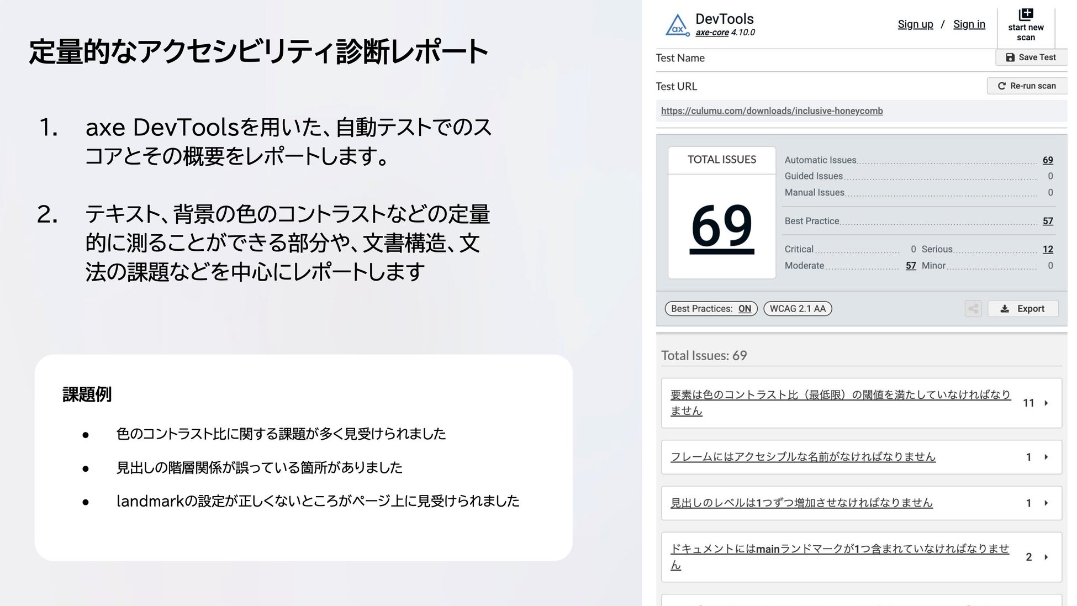Open the Sign up link
Image resolution: width=1077 pixels, height=606 pixels.
click(915, 24)
